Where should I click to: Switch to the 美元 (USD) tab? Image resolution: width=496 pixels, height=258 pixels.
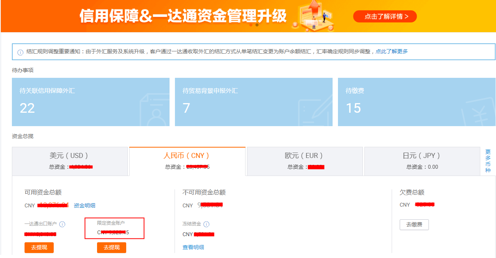(x=69, y=161)
